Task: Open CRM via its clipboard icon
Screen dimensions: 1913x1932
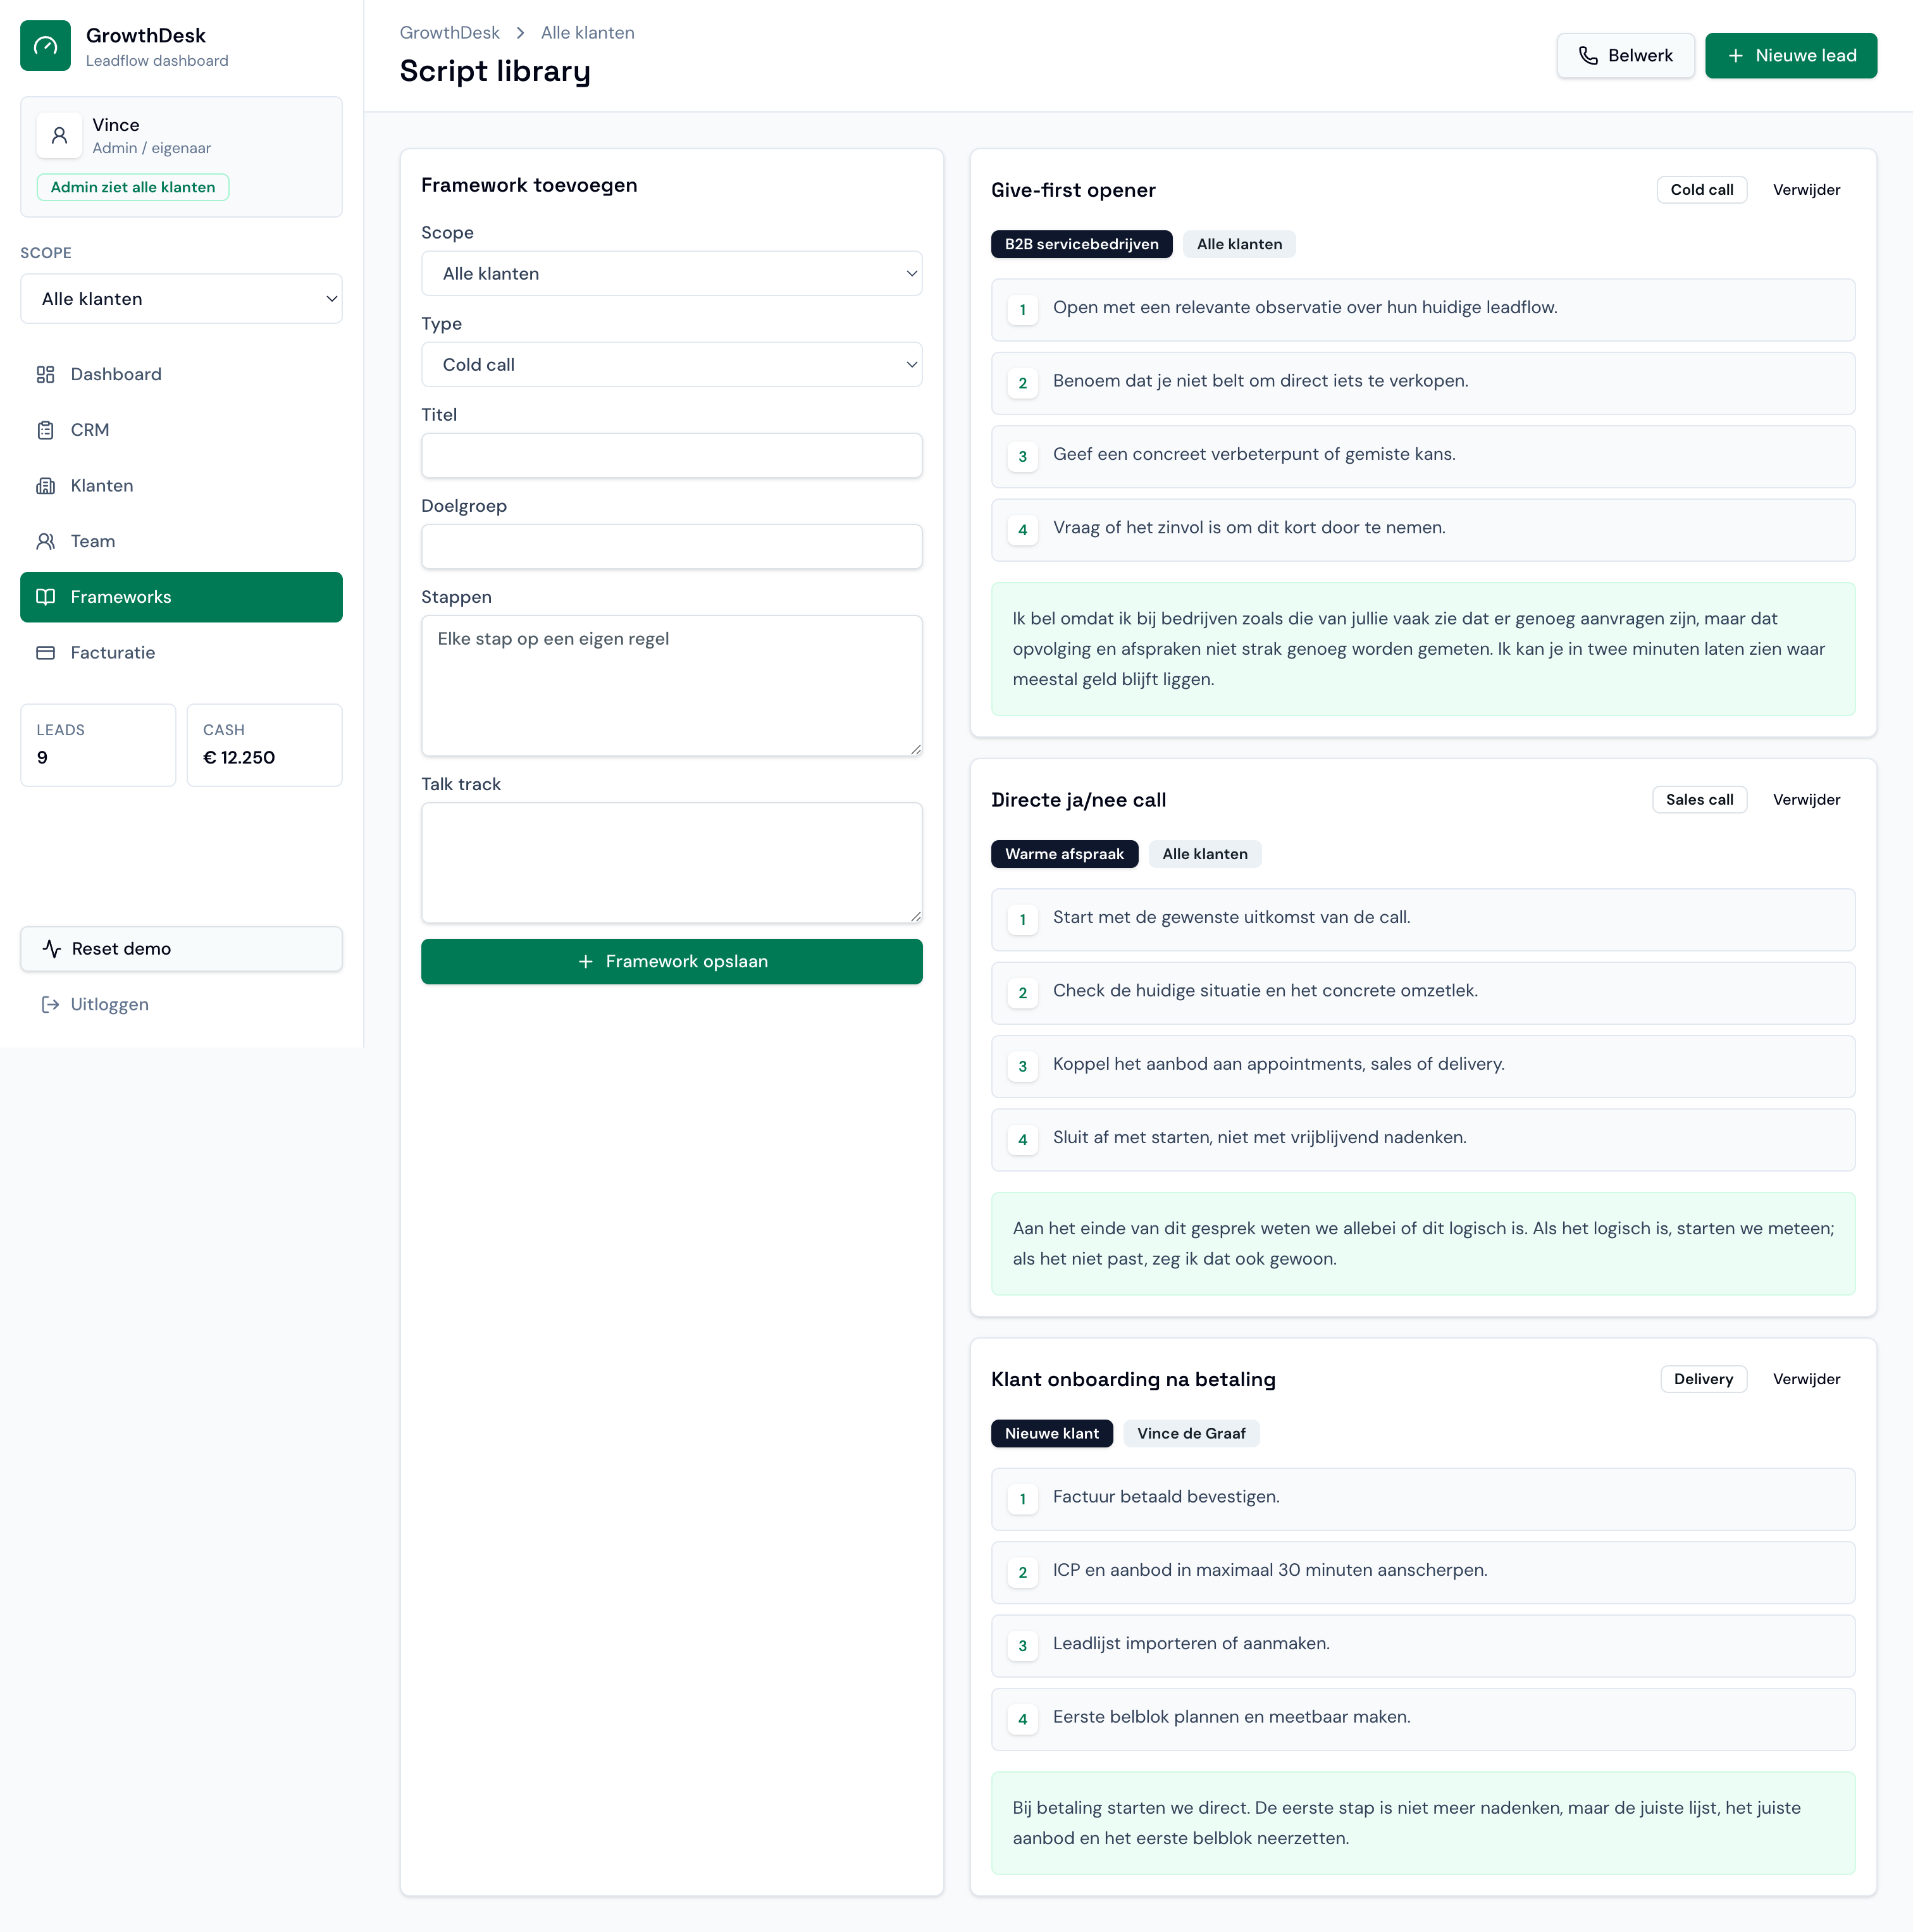Action: coord(45,430)
